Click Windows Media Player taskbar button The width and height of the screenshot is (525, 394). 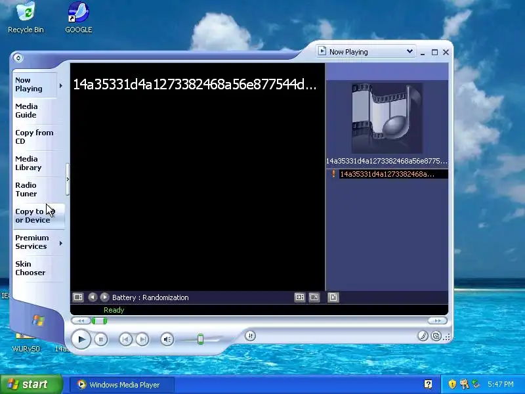[122, 384]
